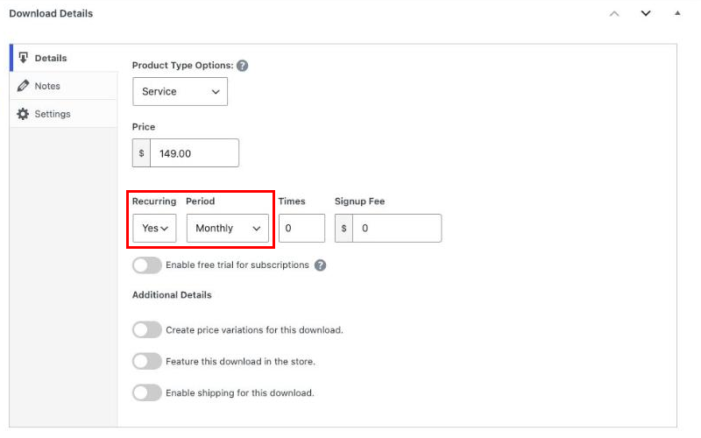701x438 pixels.
Task: Click the Product Type Options label
Action: pos(183,66)
